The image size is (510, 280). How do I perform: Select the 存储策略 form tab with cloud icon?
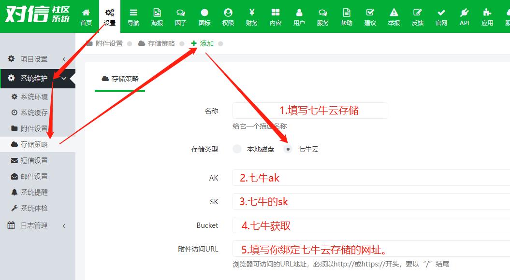pos(120,79)
